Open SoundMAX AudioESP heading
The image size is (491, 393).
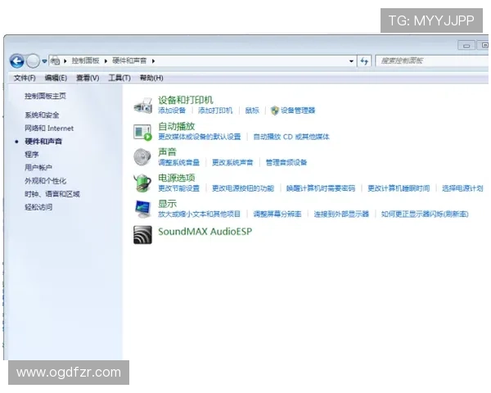point(205,232)
